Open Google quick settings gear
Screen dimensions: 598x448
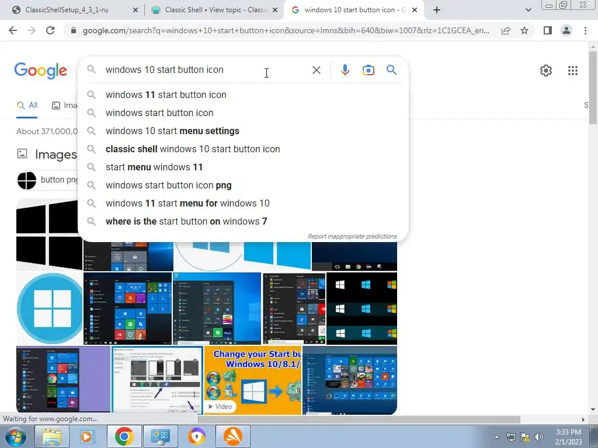click(x=546, y=71)
